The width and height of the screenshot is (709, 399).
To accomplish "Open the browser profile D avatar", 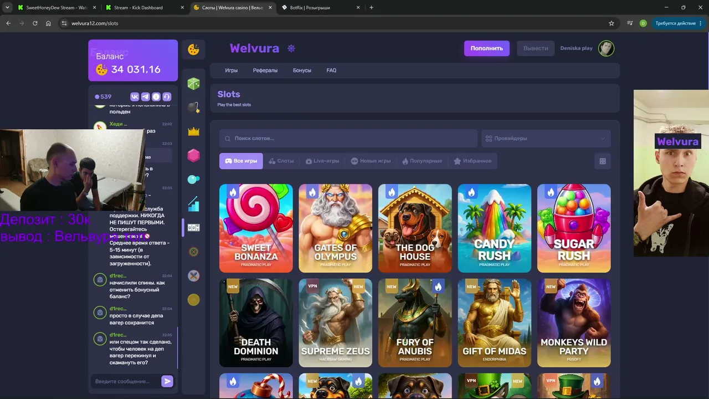I will (x=643, y=23).
